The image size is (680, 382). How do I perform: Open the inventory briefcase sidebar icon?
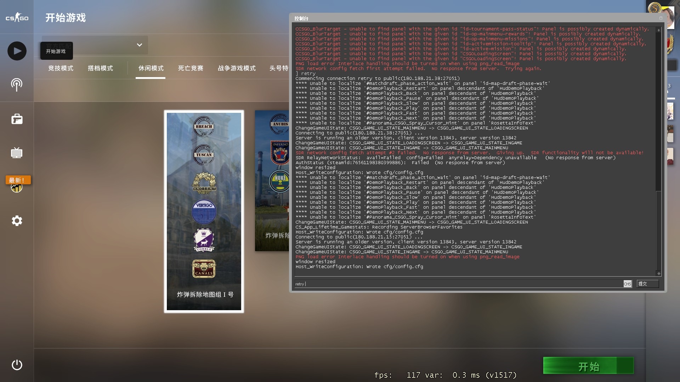17,119
